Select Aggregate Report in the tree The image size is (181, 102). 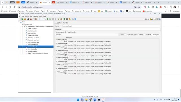coord(33,44)
